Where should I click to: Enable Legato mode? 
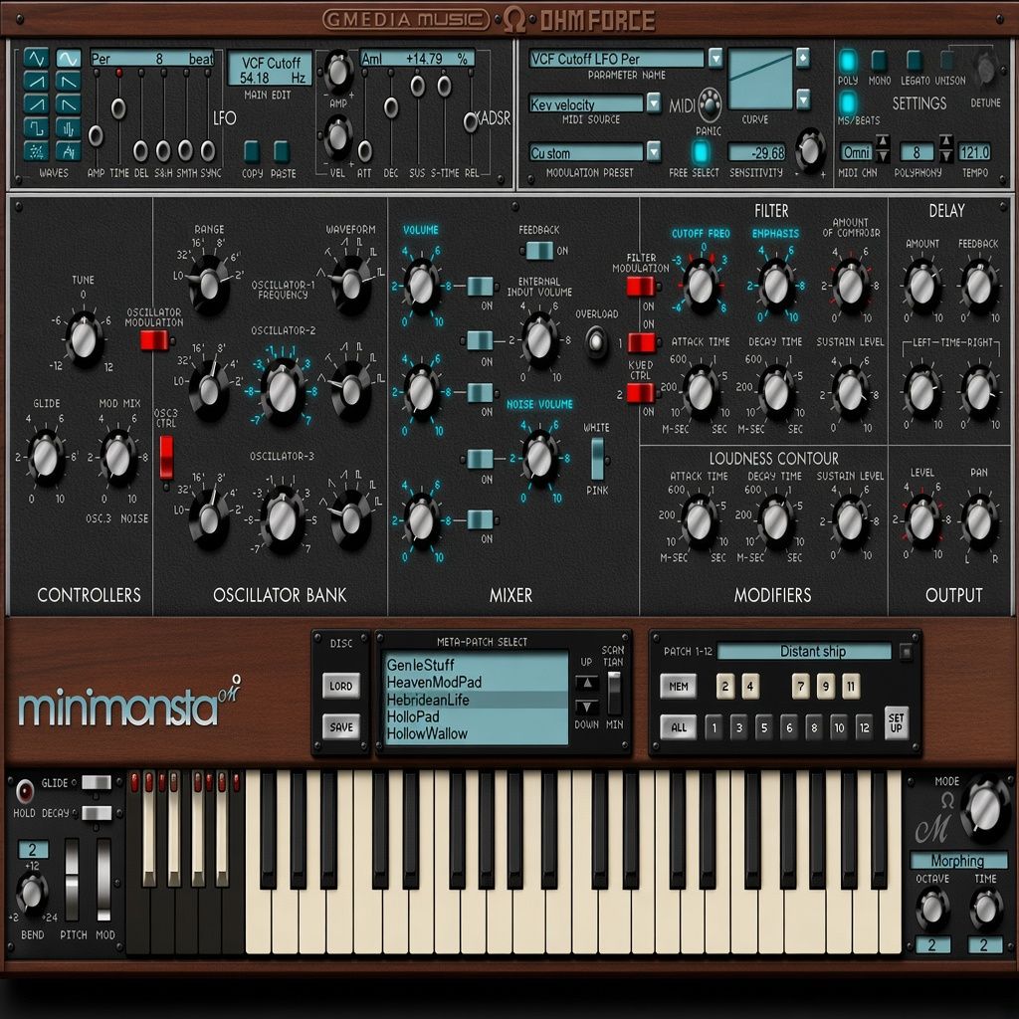[x=914, y=60]
